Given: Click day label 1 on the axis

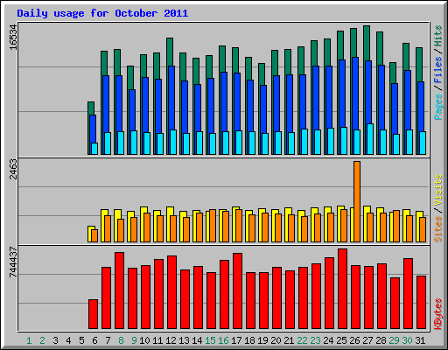Looking at the screenshot, I should click(x=29, y=340).
